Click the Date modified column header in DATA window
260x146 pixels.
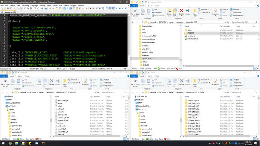[225, 97]
